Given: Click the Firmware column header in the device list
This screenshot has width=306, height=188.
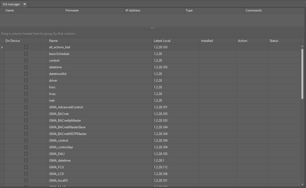Looking at the screenshot, I should coord(72,10).
